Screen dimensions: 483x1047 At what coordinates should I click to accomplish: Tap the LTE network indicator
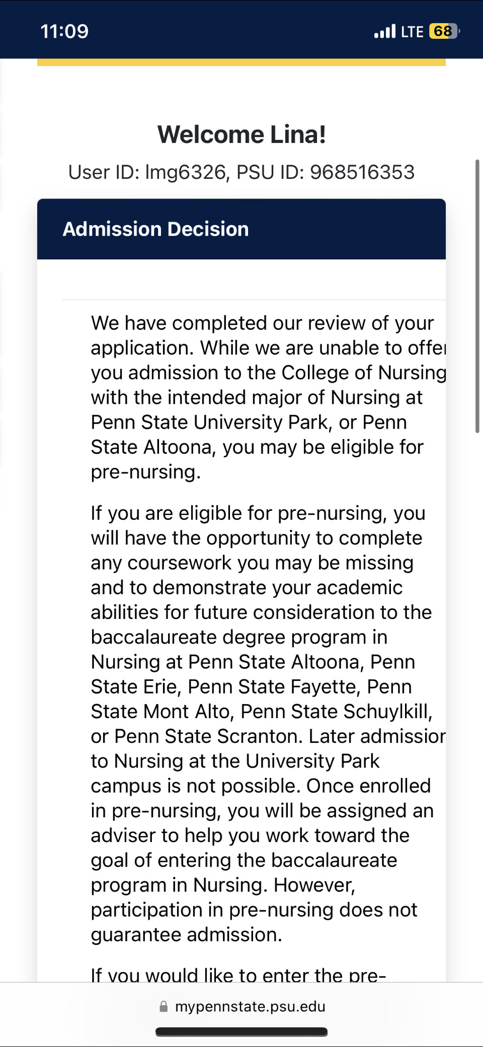coord(412,32)
